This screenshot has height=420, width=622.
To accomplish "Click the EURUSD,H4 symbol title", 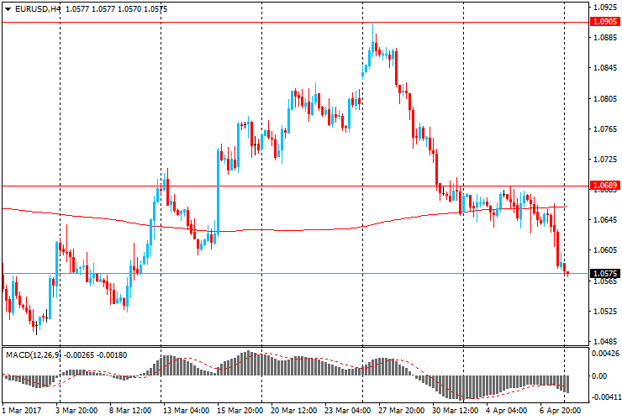I will [38, 9].
